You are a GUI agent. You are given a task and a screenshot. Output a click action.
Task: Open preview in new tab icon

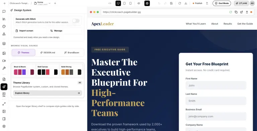click(x=241, y=12)
